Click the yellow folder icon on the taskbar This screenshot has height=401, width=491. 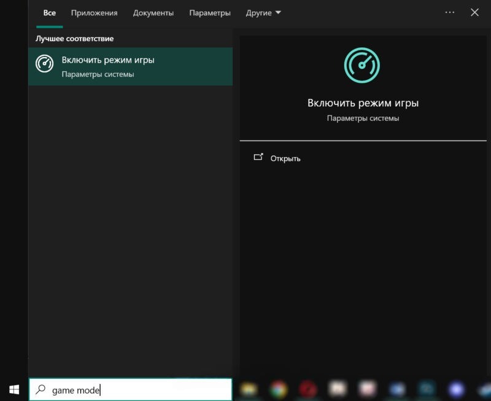pos(249,389)
